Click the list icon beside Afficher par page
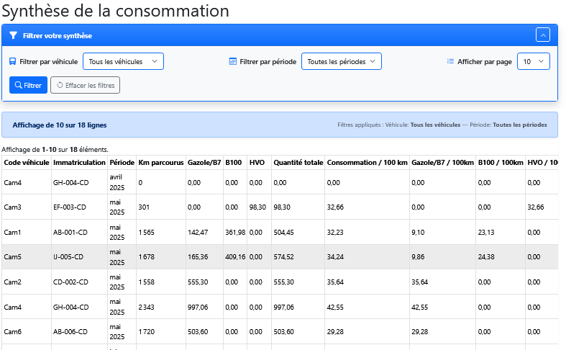The image size is (566, 350). [x=450, y=62]
